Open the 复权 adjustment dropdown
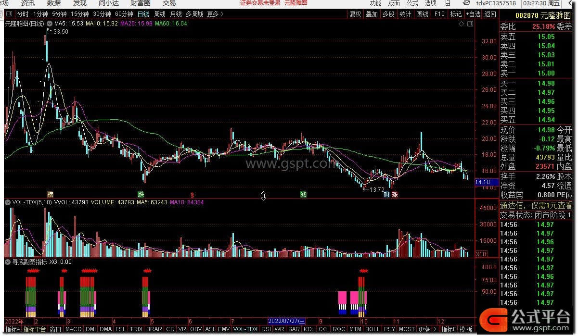The height and width of the screenshot is (336, 578). (356, 14)
